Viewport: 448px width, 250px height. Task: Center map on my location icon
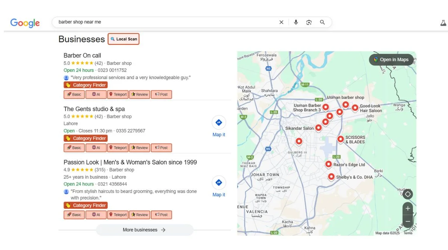(408, 194)
